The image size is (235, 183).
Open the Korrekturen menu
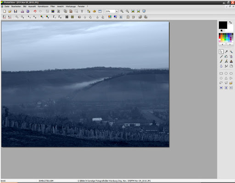tap(43, 6)
